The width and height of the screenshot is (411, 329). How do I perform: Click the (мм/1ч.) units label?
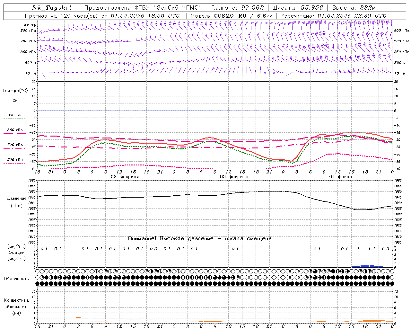pyautogui.click(x=16, y=259)
